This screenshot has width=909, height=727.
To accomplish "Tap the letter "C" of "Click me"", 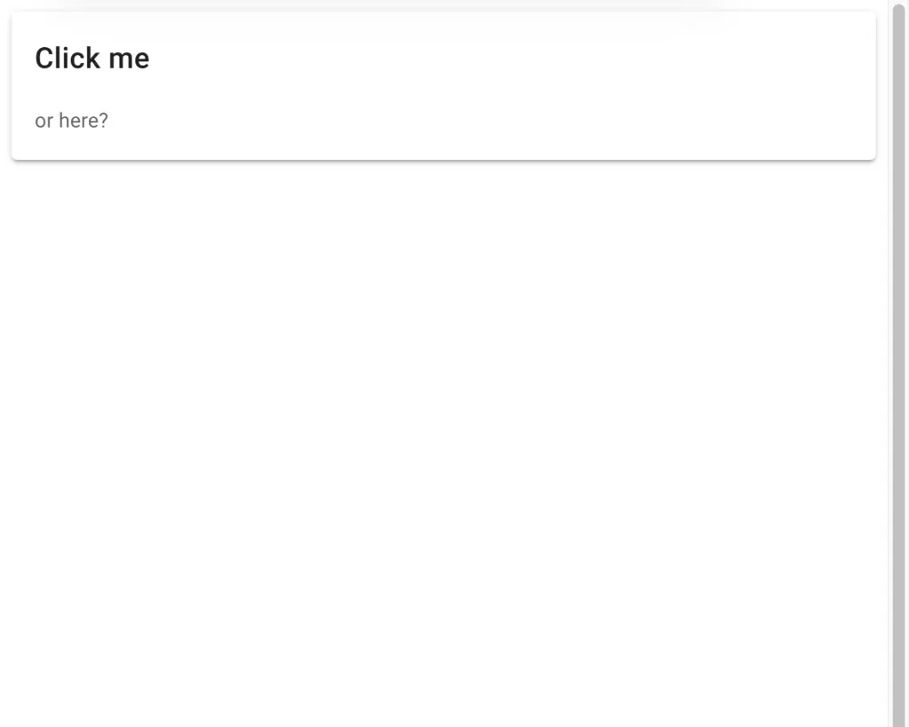I will (44, 59).
